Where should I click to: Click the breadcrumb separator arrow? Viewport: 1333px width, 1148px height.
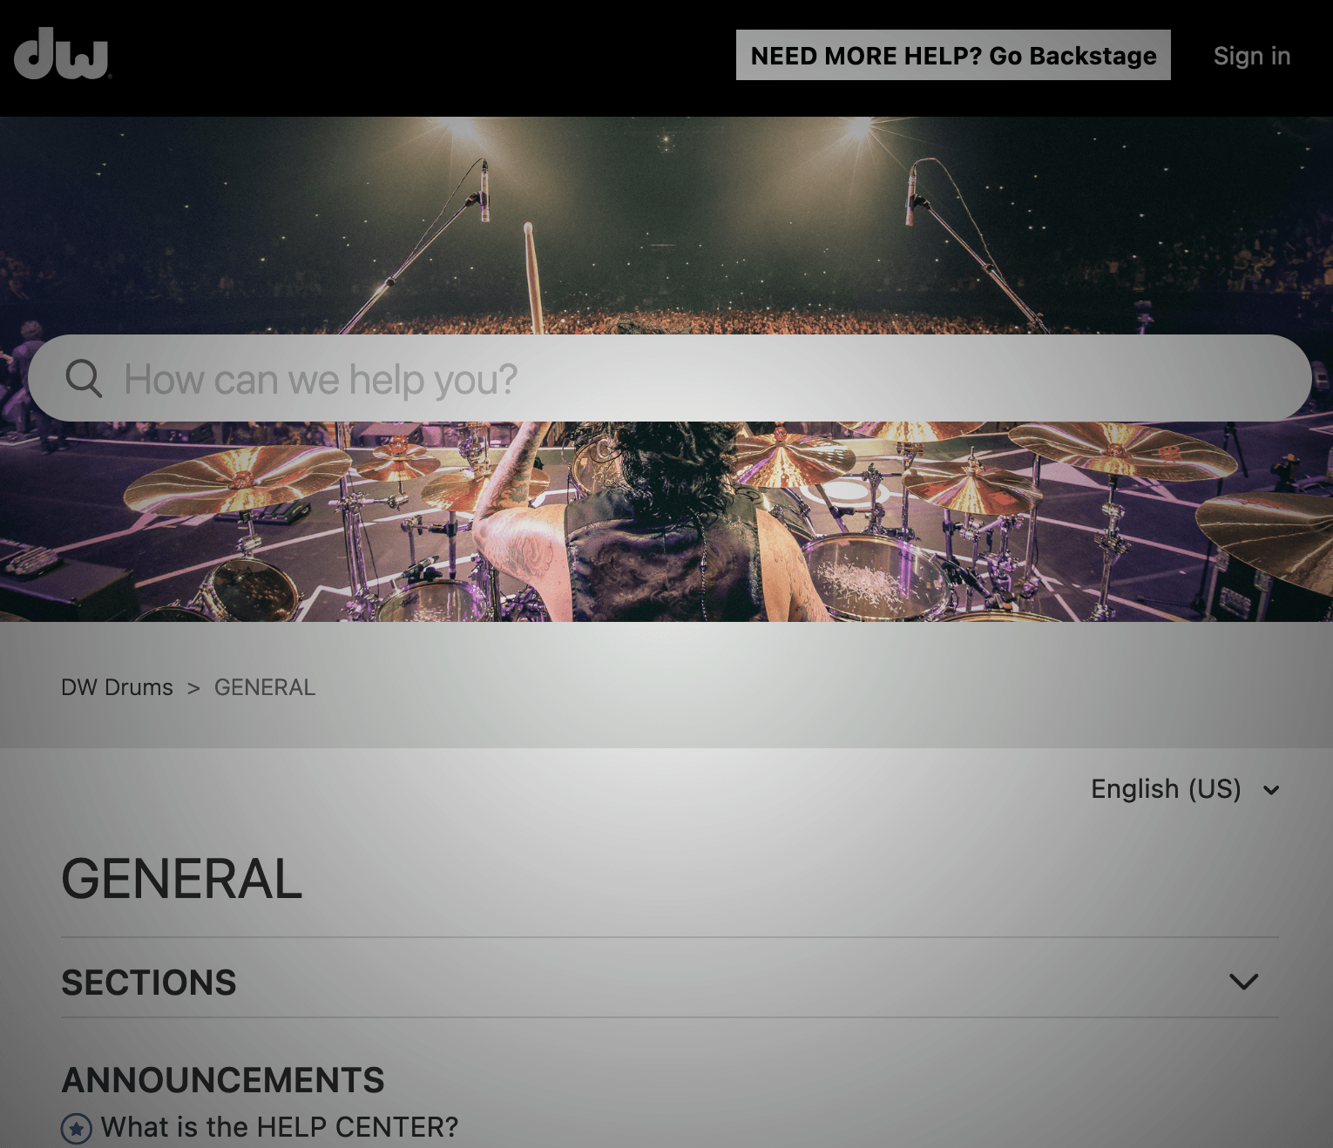coord(193,688)
